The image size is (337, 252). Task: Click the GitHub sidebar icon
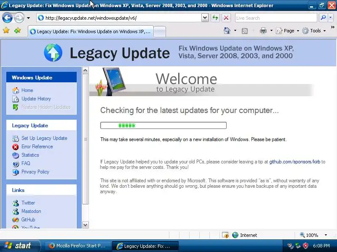click(16, 220)
